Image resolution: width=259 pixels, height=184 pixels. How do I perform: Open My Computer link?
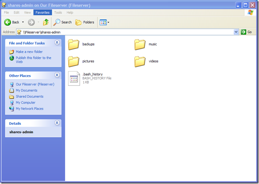click(26, 103)
